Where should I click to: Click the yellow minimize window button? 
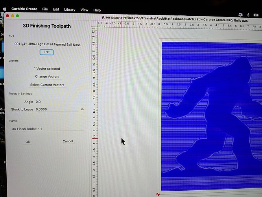13,16
